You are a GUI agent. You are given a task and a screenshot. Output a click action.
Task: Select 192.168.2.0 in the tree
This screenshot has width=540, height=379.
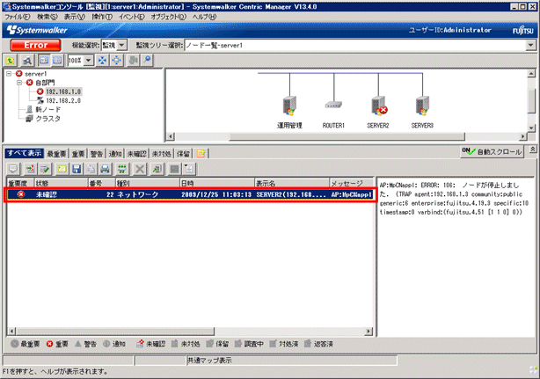point(63,100)
